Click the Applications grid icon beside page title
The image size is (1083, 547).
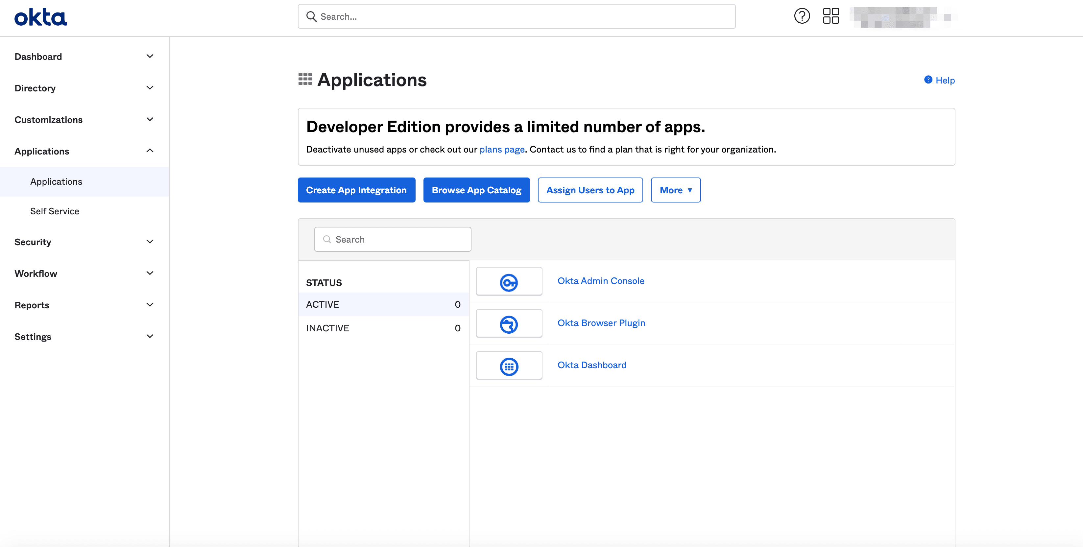(305, 79)
